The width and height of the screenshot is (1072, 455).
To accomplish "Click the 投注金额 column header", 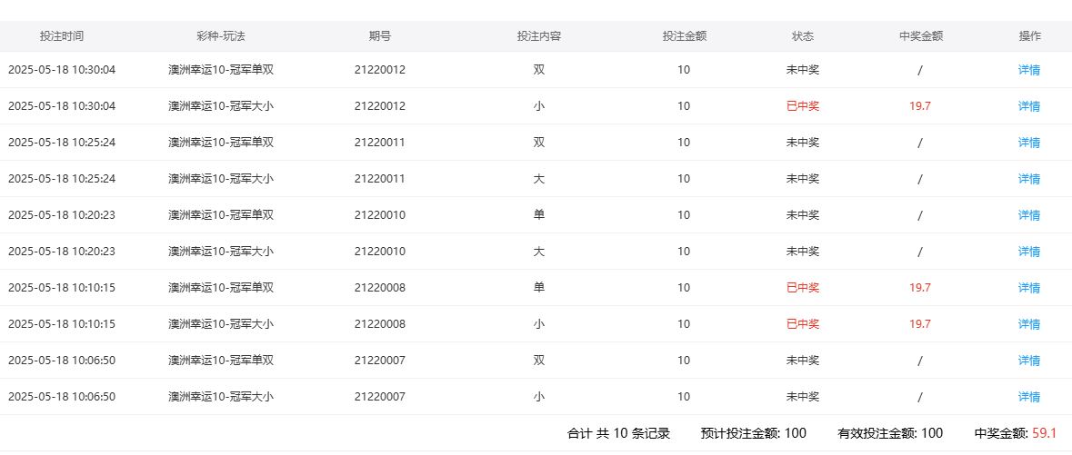I will [x=685, y=37].
